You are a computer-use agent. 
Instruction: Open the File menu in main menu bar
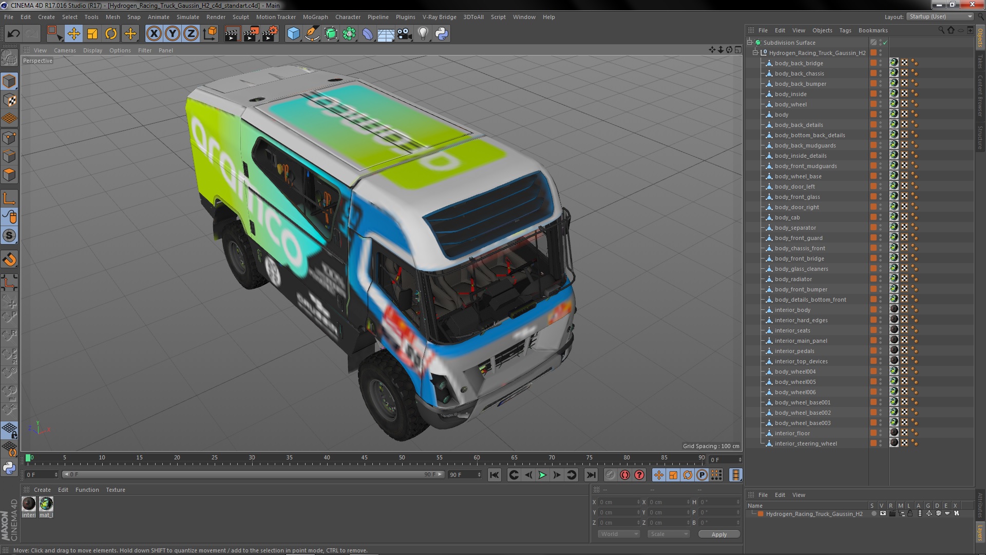[x=9, y=17]
